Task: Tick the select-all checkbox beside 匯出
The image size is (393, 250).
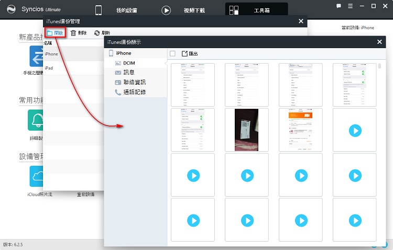Action: pyautogui.click(x=172, y=53)
